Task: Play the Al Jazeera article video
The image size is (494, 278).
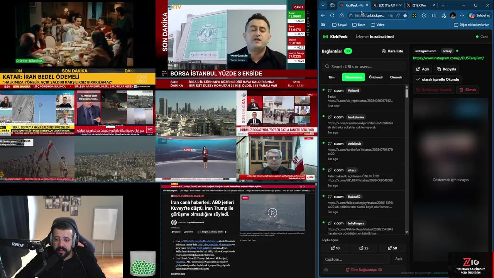Action: coord(272,213)
